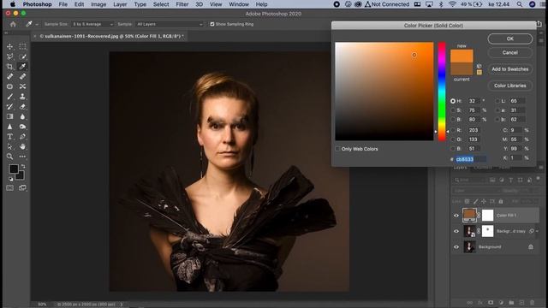Select the S saturation radio button
Image resolution: width=548 pixels, height=308 pixels.
click(453, 110)
